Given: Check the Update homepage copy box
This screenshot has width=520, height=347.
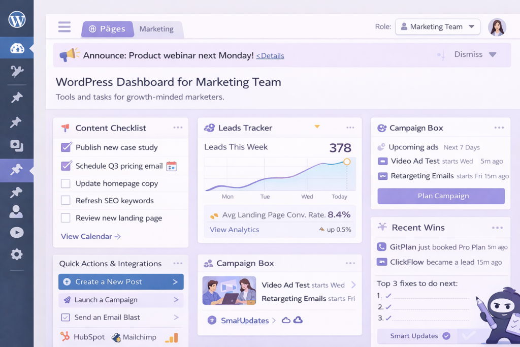Looking at the screenshot, I should tap(66, 183).
